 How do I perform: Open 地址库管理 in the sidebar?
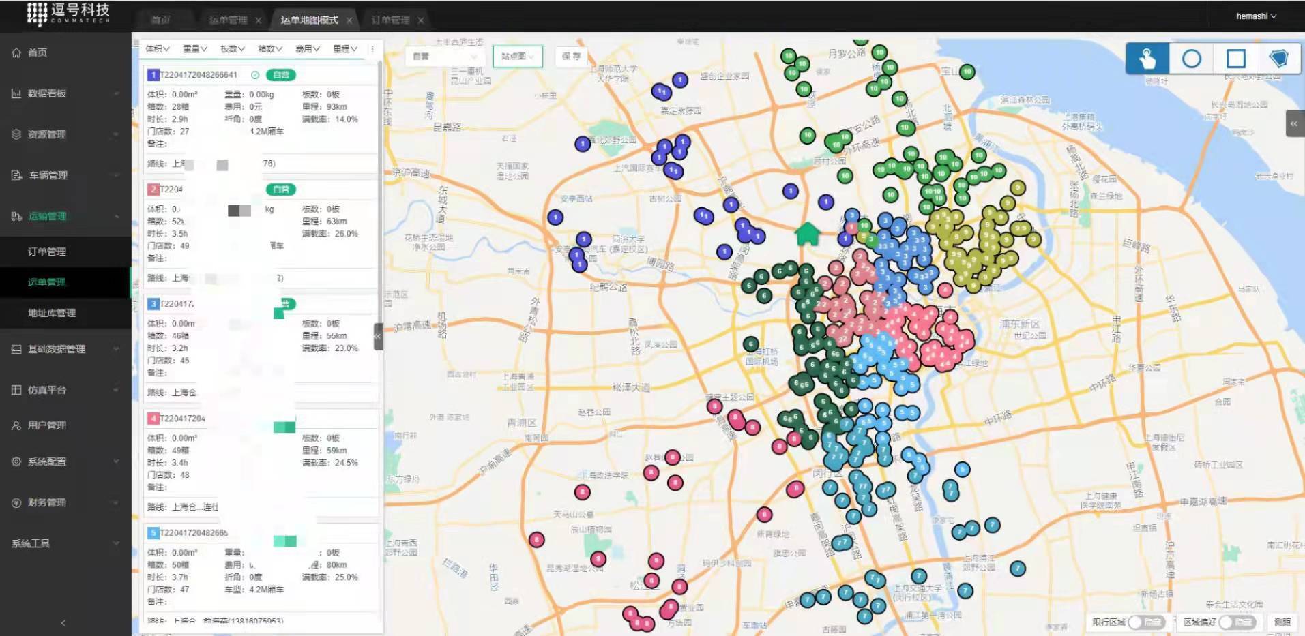pyautogui.click(x=52, y=313)
